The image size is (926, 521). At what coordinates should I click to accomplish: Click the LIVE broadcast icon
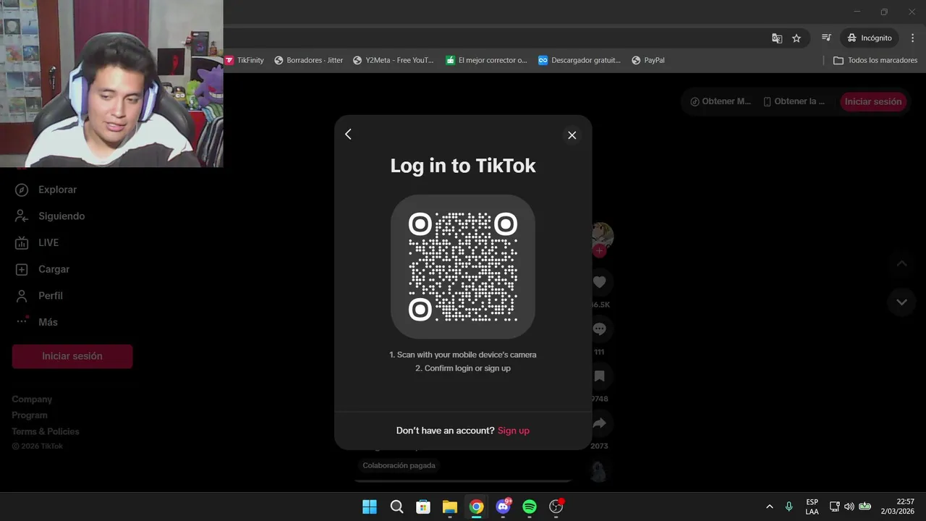pyautogui.click(x=22, y=242)
